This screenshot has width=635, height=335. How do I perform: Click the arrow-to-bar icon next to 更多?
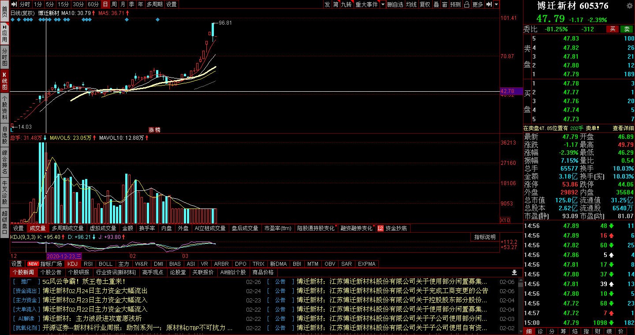tap(489, 4)
